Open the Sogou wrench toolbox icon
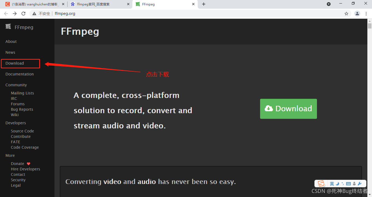This screenshot has width=372, height=197. tap(359, 184)
